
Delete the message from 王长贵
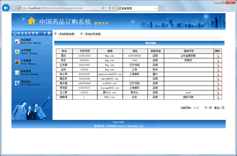click(x=218, y=65)
